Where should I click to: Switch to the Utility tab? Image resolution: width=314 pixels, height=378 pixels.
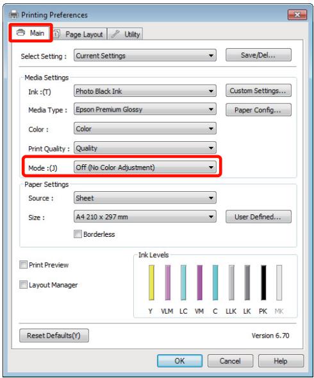click(125, 34)
